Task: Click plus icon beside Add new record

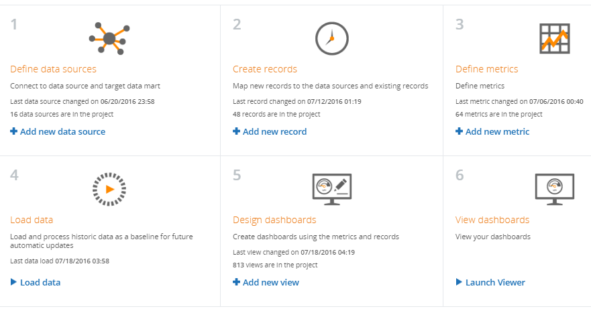Action: tap(237, 132)
